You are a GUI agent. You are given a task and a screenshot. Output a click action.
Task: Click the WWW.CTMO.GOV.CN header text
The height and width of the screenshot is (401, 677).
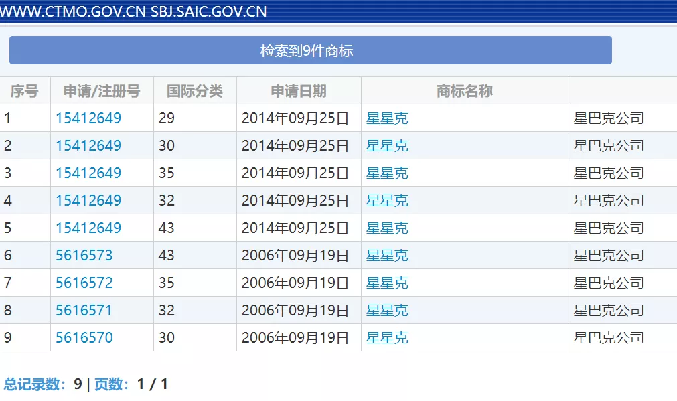coord(73,11)
